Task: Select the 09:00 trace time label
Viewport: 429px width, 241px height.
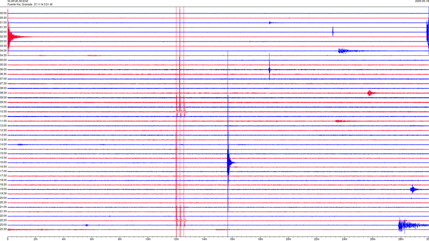Action: pos(4,98)
